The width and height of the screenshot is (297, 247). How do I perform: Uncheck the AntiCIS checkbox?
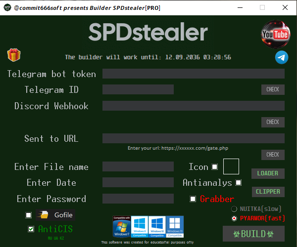[x=31, y=229]
